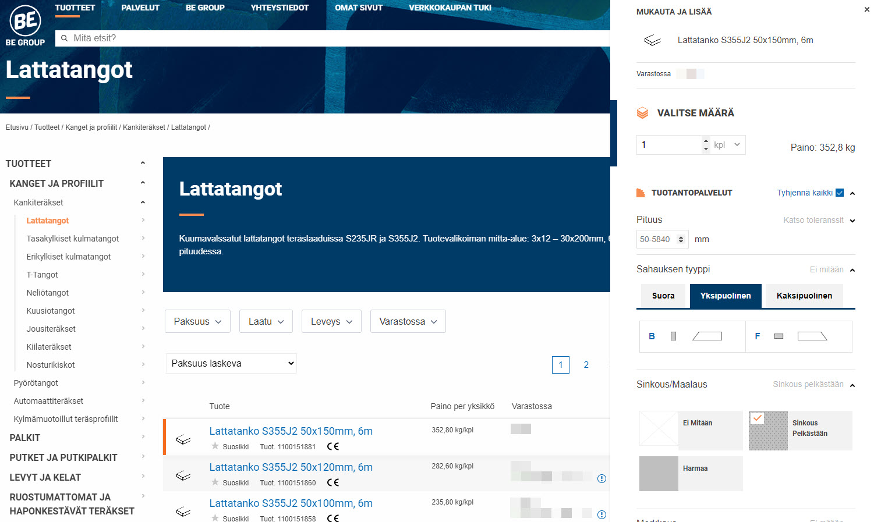Open the kpl unit dropdown

pyautogui.click(x=728, y=145)
